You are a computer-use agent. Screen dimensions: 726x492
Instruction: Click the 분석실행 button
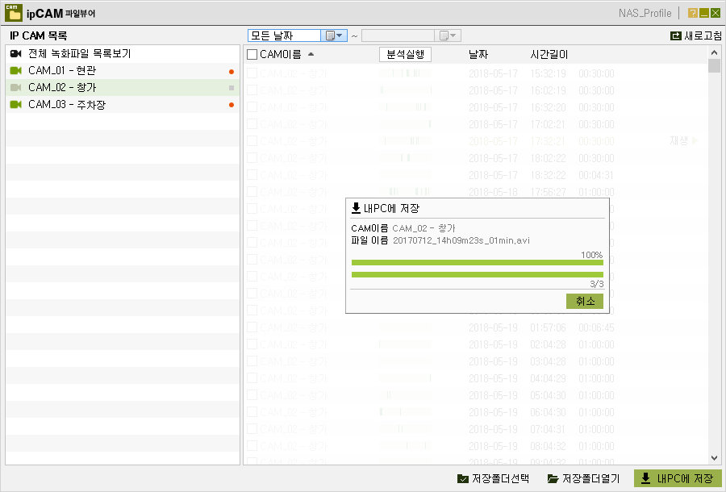coord(405,55)
